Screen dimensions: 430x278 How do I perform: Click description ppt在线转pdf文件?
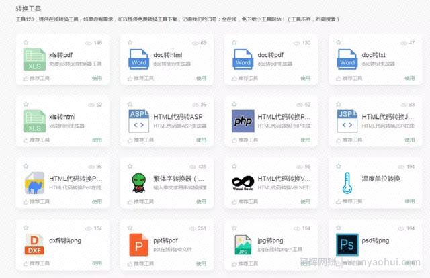(x=173, y=250)
